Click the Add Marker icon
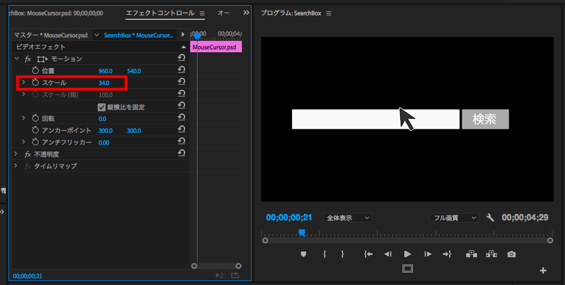 coord(303,254)
